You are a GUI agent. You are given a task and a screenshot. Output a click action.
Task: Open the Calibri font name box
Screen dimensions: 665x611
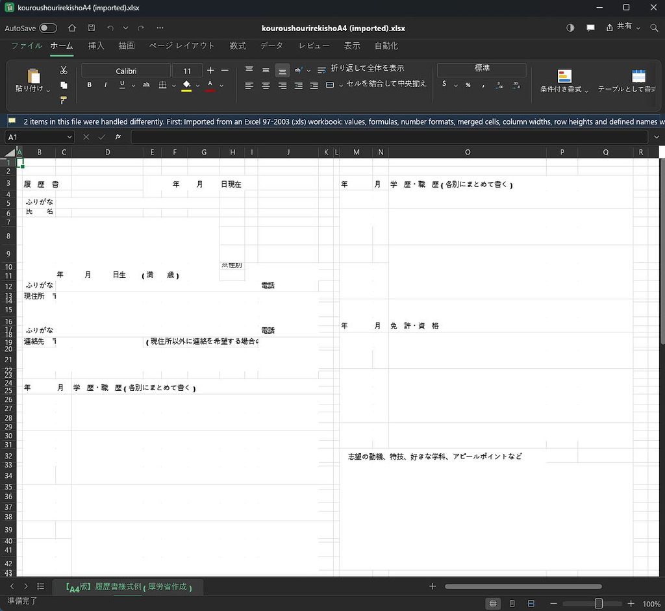click(x=126, y=71)
